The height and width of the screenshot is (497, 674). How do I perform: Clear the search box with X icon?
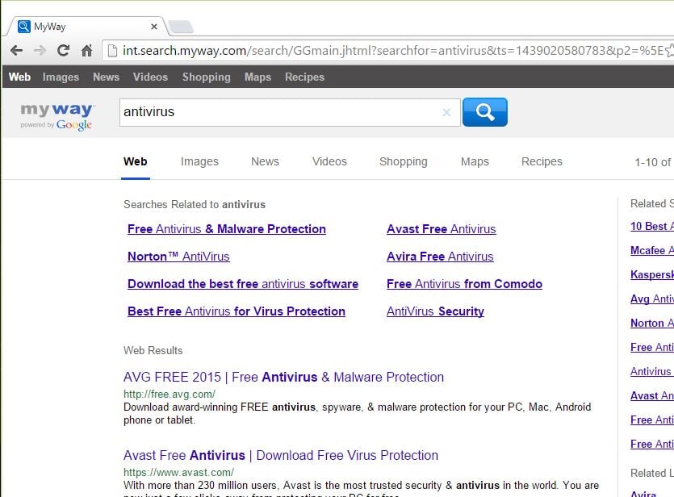446,112
